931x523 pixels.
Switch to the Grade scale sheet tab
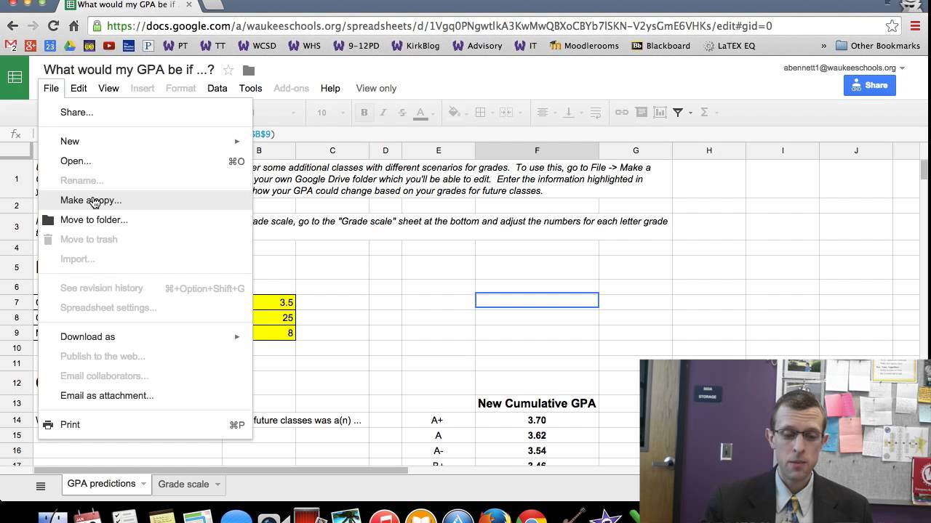coord(183,485)
